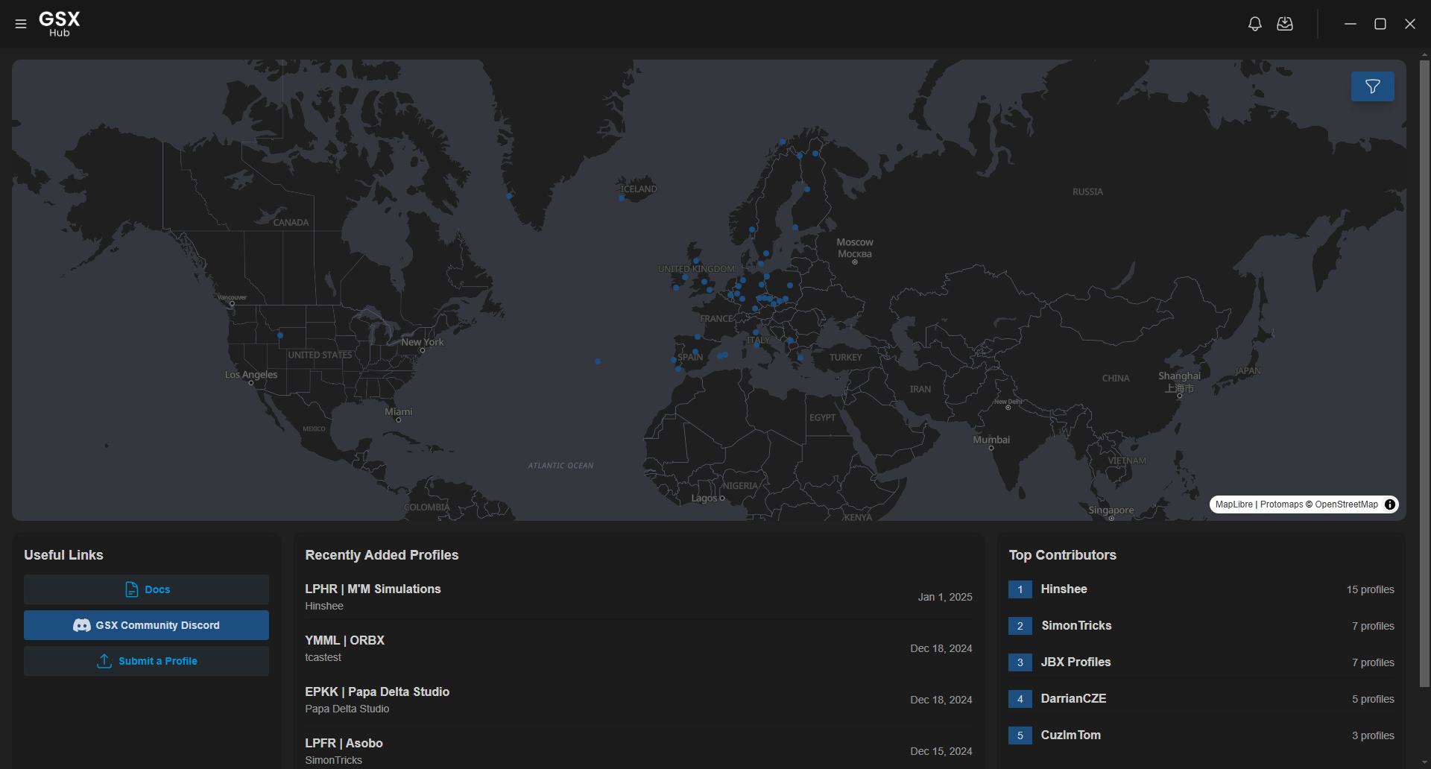Open the downloads inbox icon
Viewport: 1431px width, 769px height.
(1285, 24)
